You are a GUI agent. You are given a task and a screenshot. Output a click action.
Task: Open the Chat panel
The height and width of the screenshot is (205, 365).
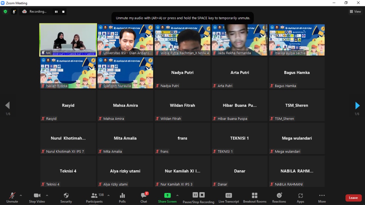tap(144, 198)
